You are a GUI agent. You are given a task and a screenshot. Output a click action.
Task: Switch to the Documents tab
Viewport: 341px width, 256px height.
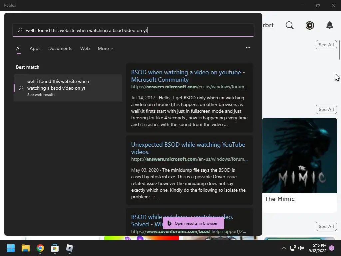click(x=60, y=49)
